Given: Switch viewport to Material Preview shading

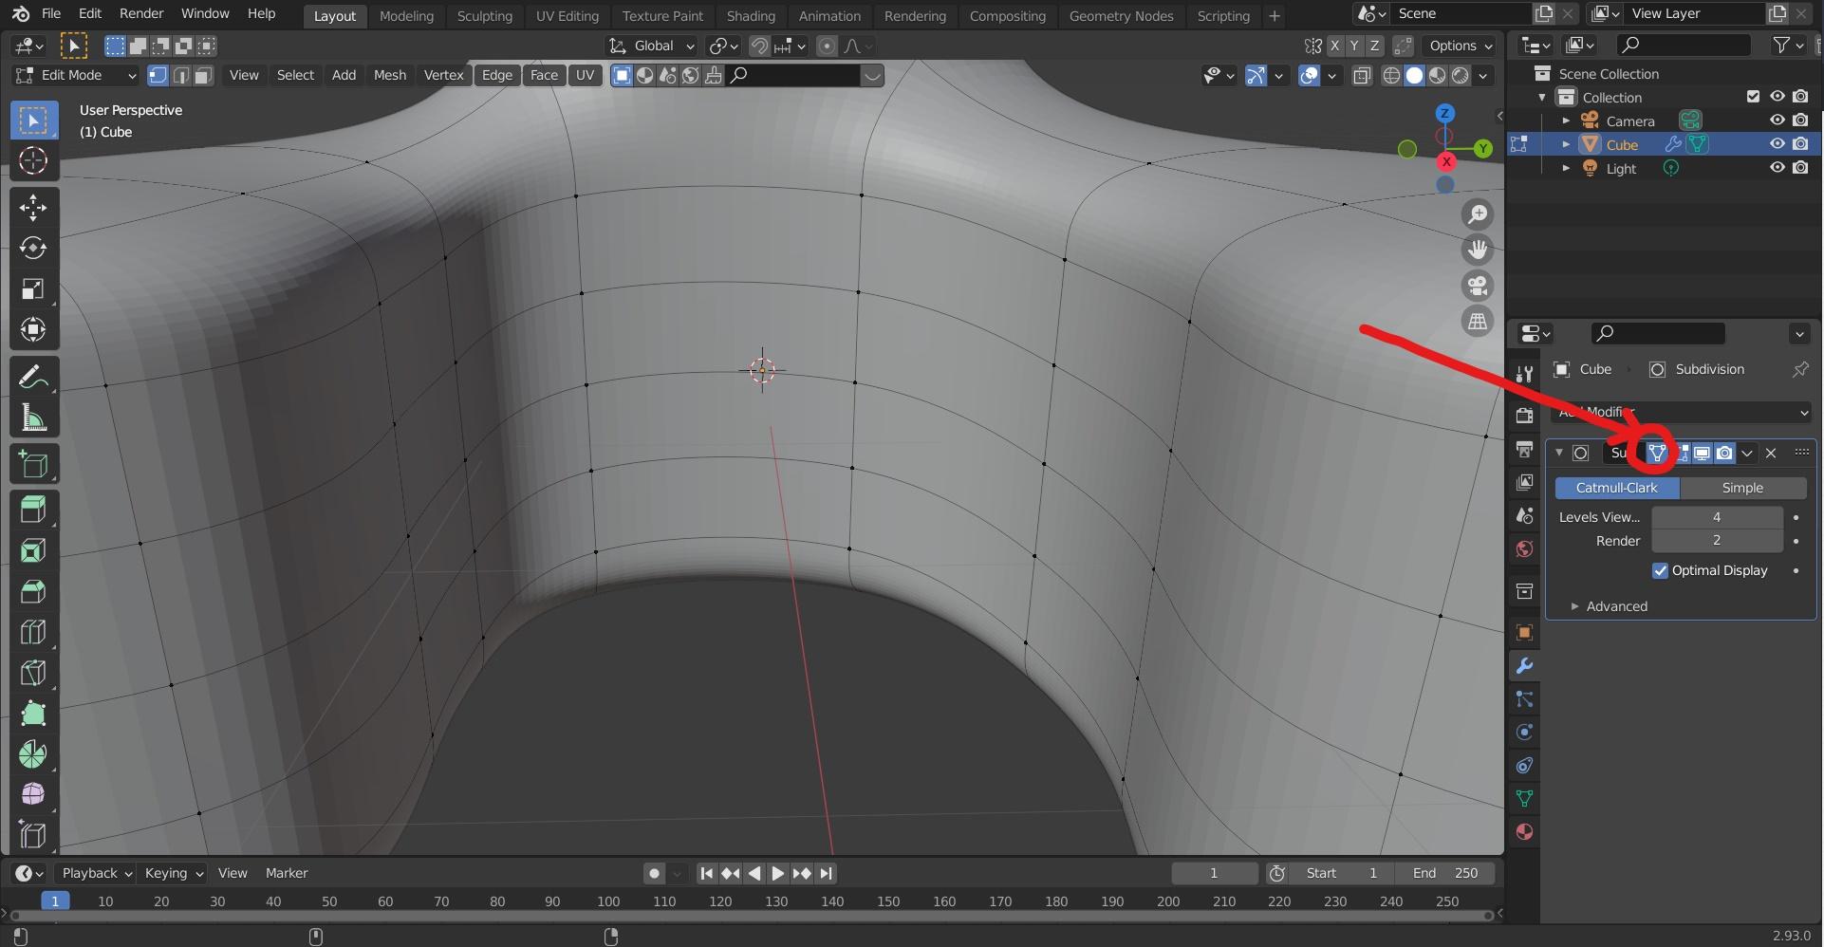Looking at the screenshot, I should [x=1437, y=75].
